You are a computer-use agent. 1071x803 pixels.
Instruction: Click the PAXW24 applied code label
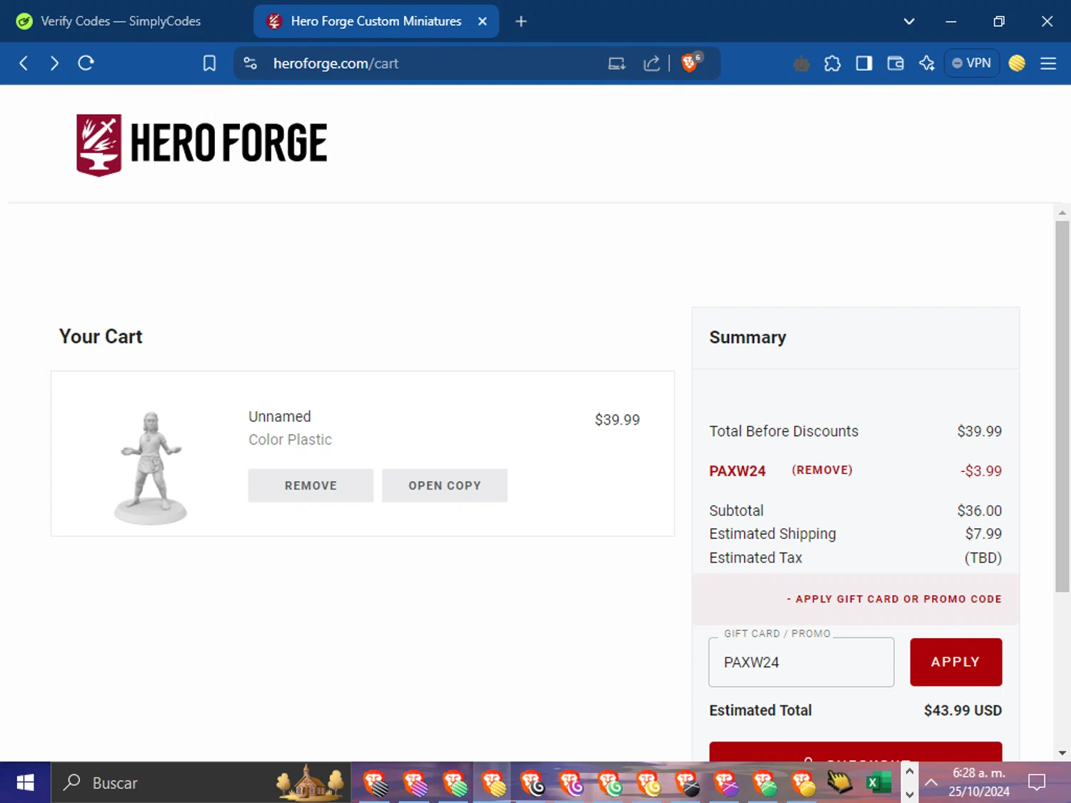tap(738, 471)
